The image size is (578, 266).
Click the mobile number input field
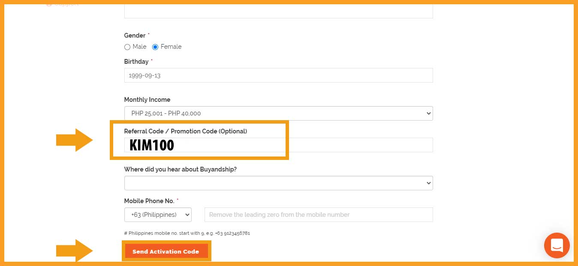pyautogui.click(x=319, y=215)
